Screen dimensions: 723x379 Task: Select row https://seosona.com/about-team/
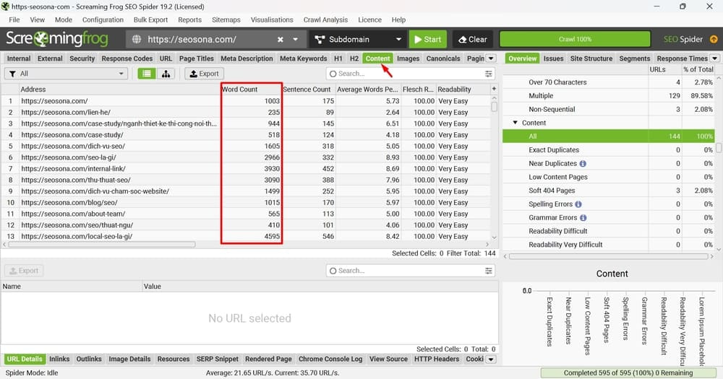tap(246, 214)
